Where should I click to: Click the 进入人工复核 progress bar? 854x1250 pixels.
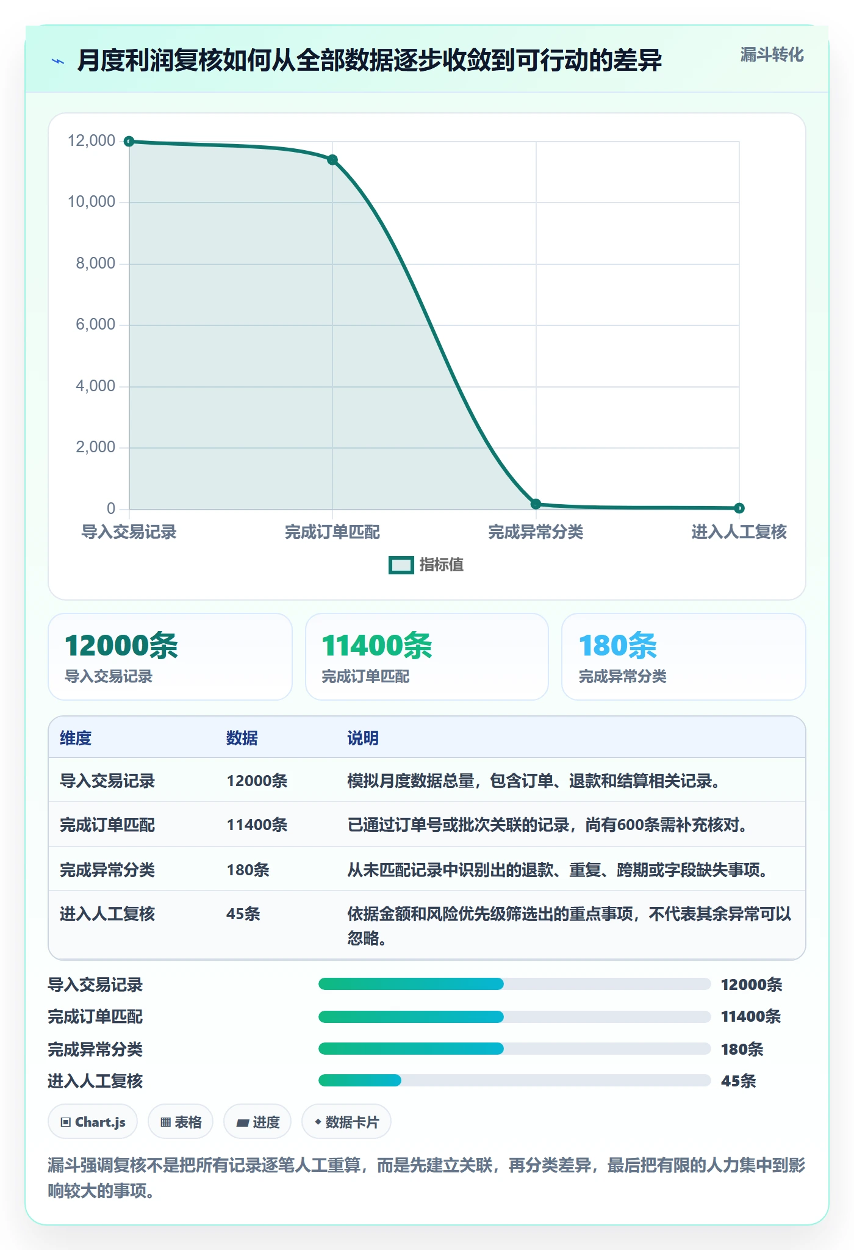tap(514, 1080)
